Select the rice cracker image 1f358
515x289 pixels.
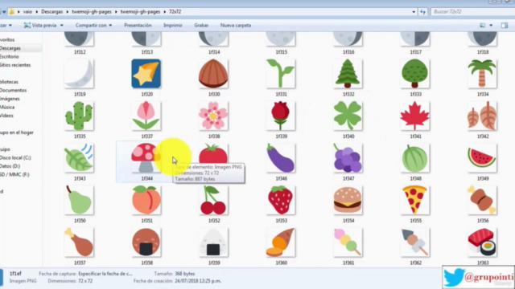146,242
